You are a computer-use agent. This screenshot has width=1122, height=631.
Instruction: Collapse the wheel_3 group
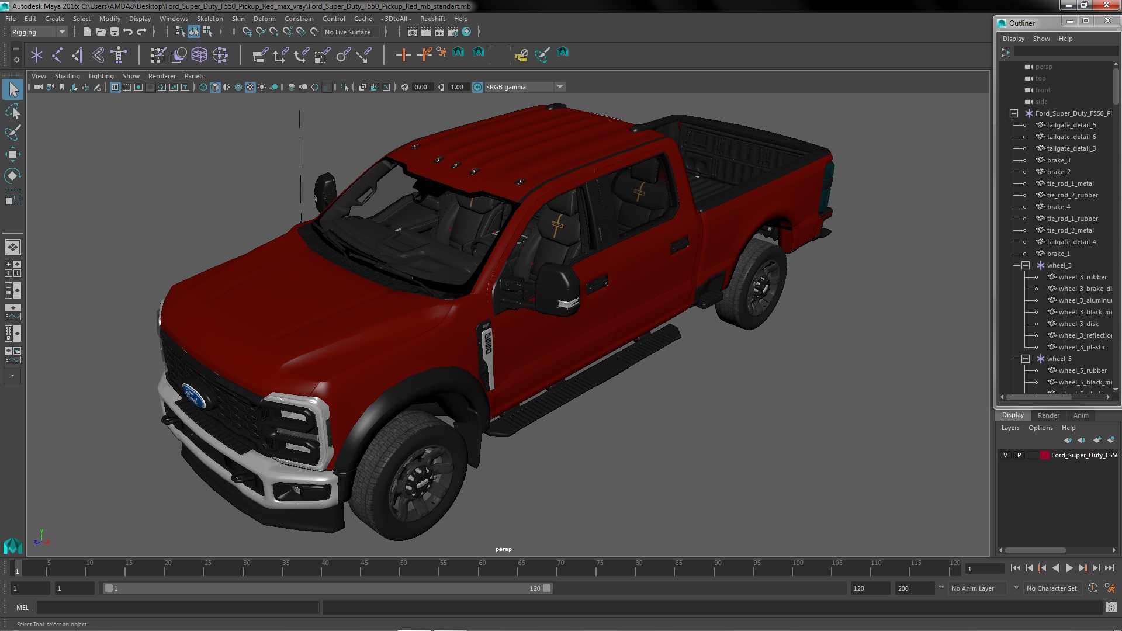(x=1026, y=265)
